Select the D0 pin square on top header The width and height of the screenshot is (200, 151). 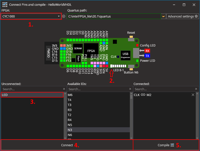[83, 40]
